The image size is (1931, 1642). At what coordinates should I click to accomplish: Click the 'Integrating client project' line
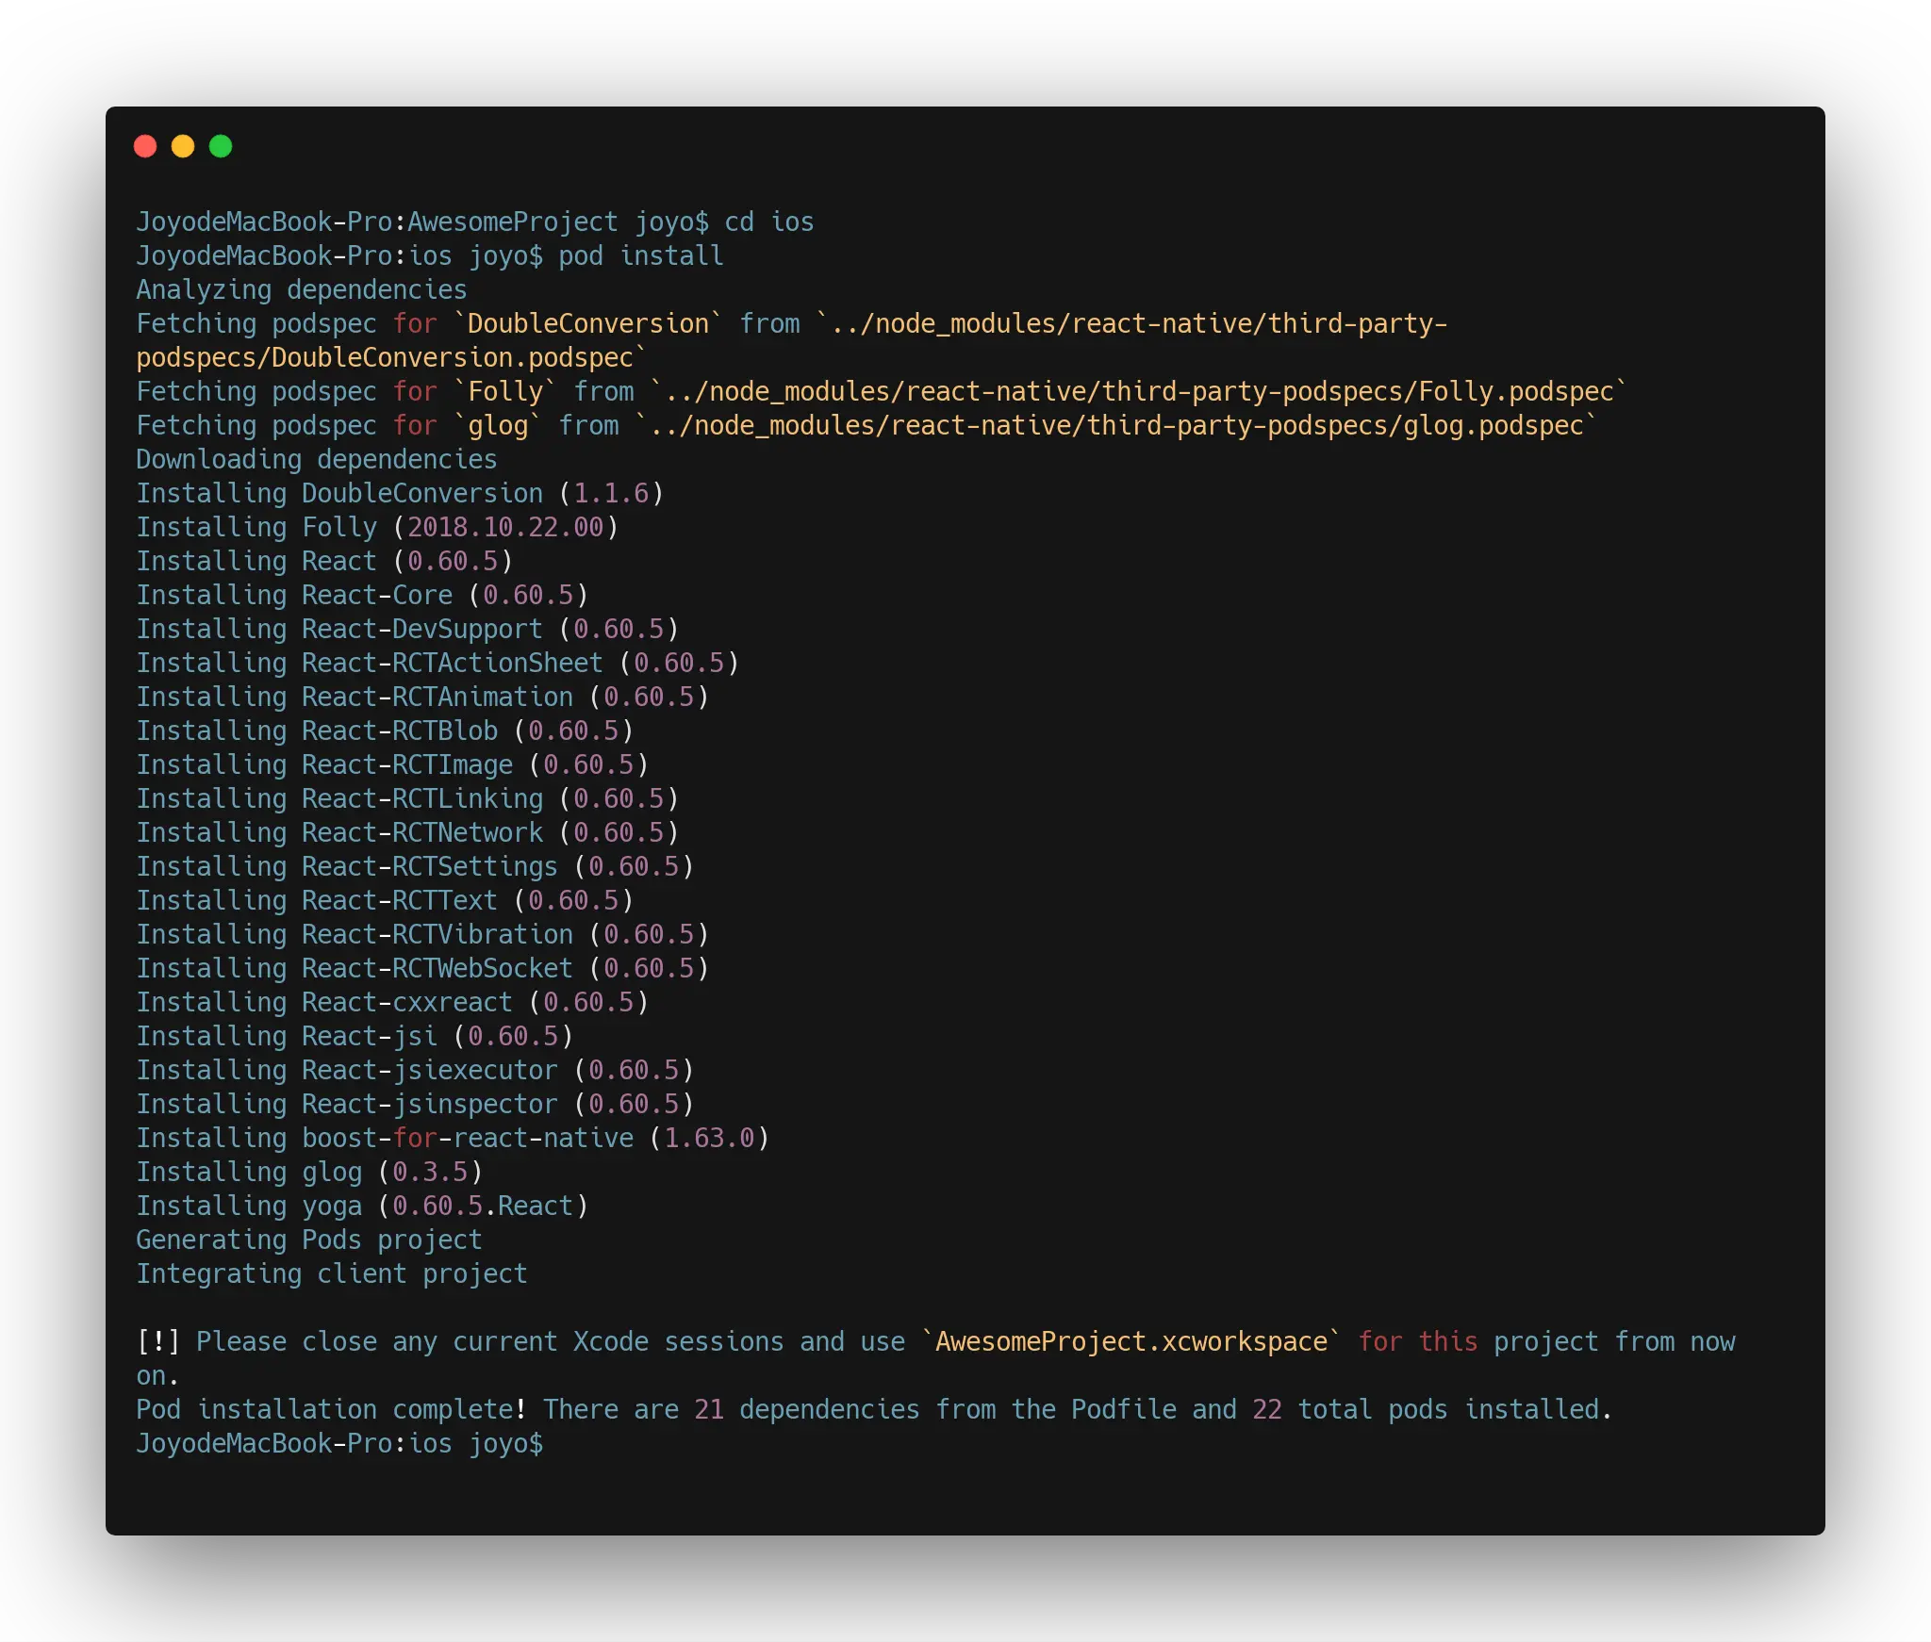click(x=332, y=1274)
